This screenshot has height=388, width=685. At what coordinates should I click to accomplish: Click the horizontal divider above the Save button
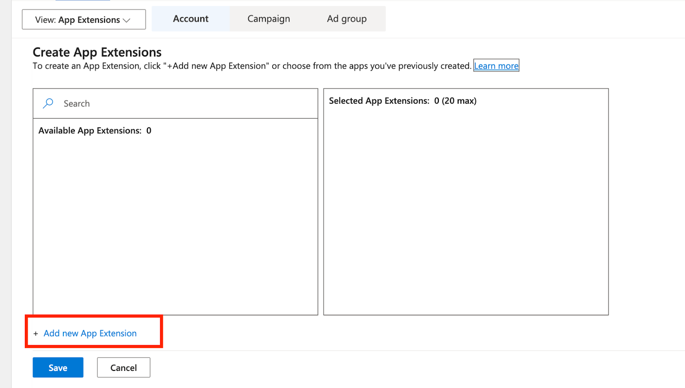(x=385, y=351)
